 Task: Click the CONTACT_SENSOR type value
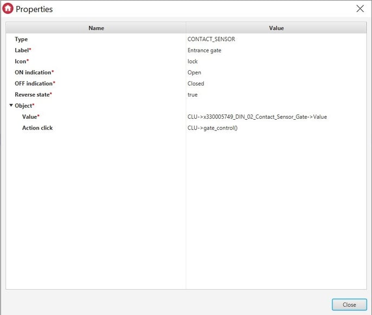click(211, 39)
